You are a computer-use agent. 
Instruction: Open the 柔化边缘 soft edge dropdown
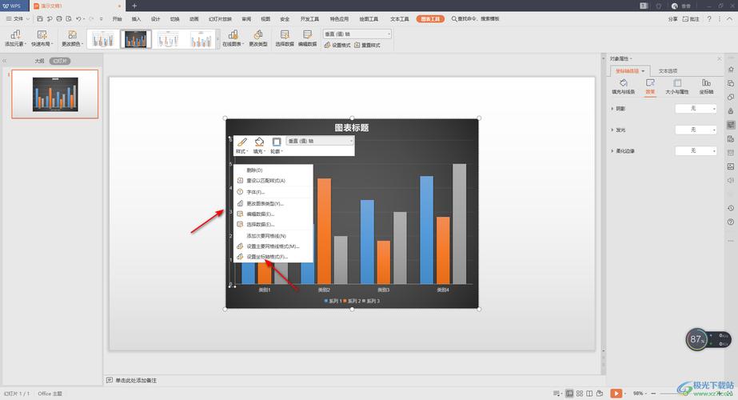click(696, 150)
